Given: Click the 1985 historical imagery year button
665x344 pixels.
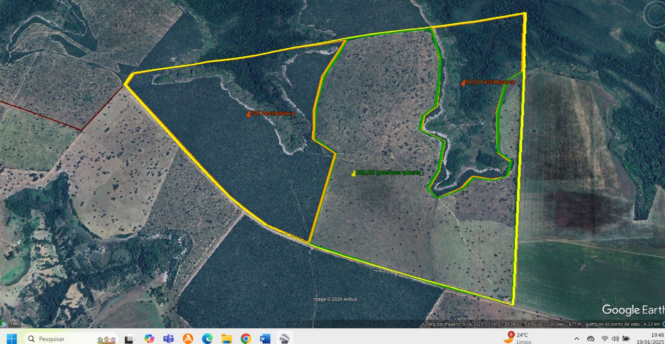Looking at the screenshot, I should point(15,324).
